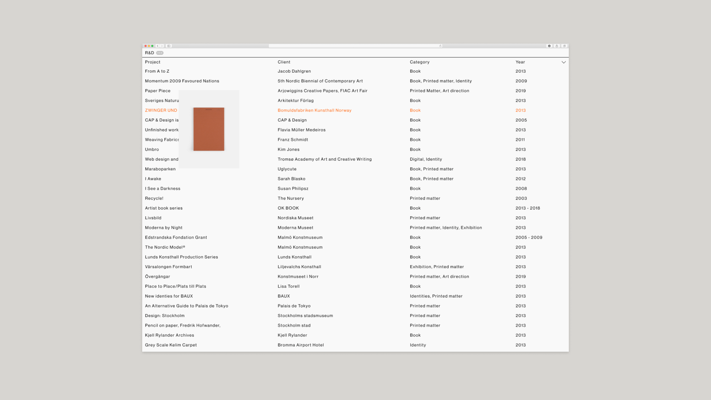This screenshot has width=711, height=400.
Task: Open Edstrandska Fondation Grant project
Action: click(x=176, y=237)
